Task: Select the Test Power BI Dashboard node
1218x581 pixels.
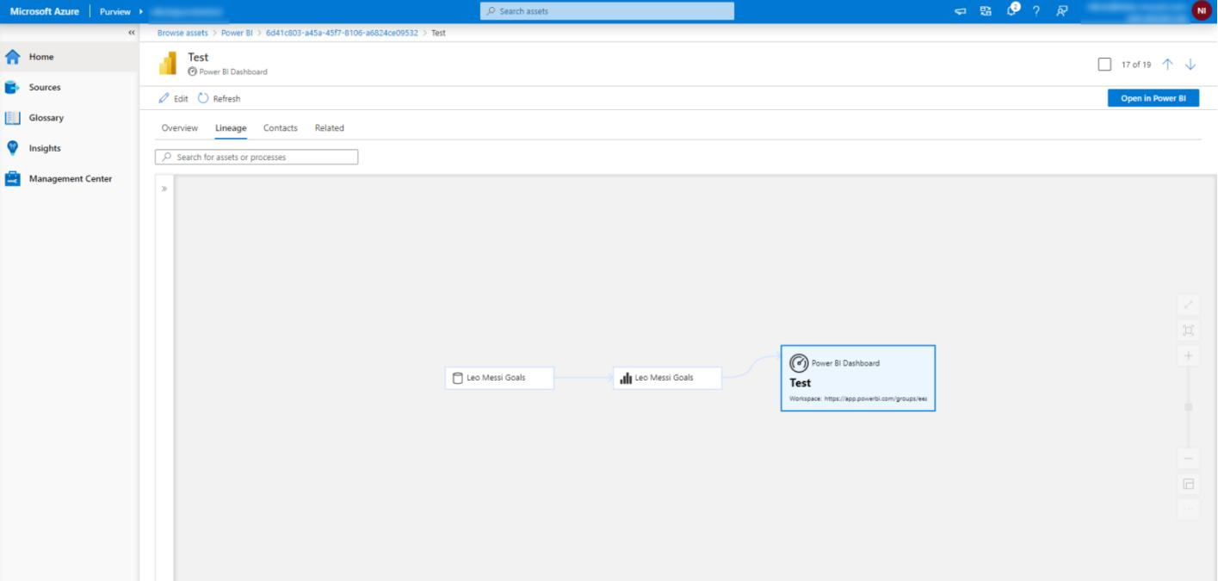Action: coord(857,378)
